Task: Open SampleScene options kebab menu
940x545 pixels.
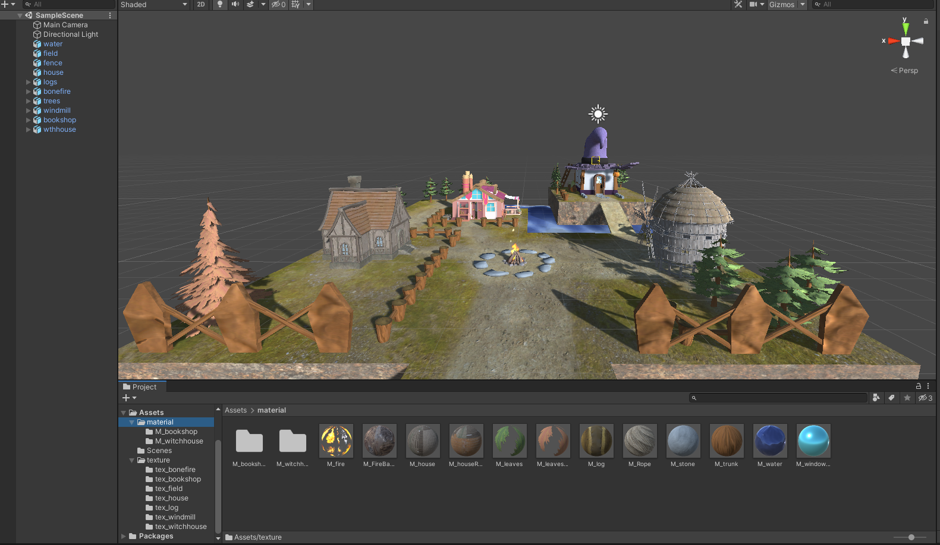Action: (110, 15)
